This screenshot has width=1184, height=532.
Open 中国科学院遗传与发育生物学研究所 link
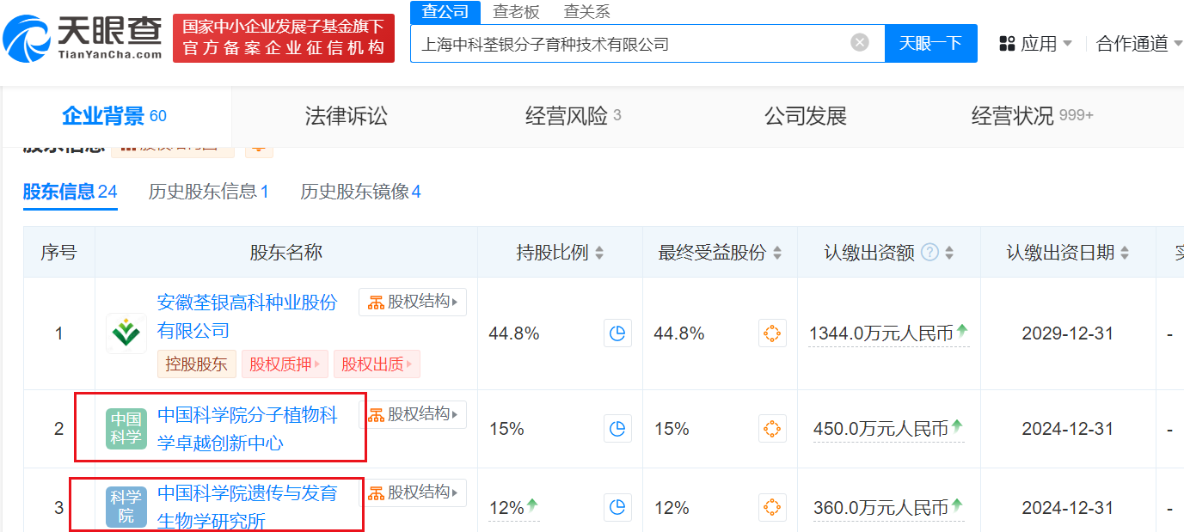click(x=248, y=507)
